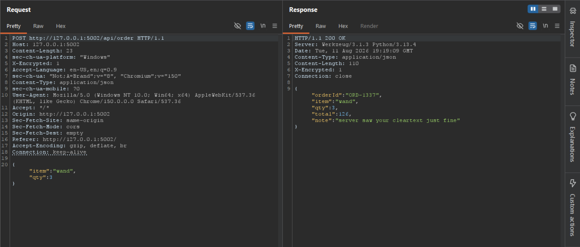
Task: Click the Content-Length: 110 response header
Action: pos(327,63)
